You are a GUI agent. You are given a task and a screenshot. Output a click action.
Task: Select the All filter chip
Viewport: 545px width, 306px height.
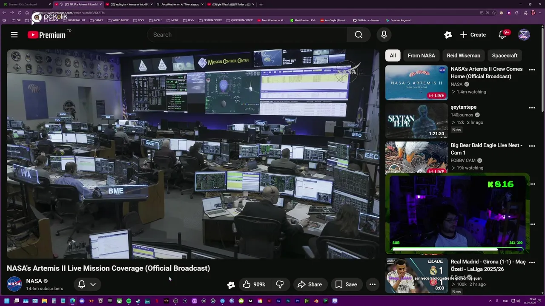[393, 56]
